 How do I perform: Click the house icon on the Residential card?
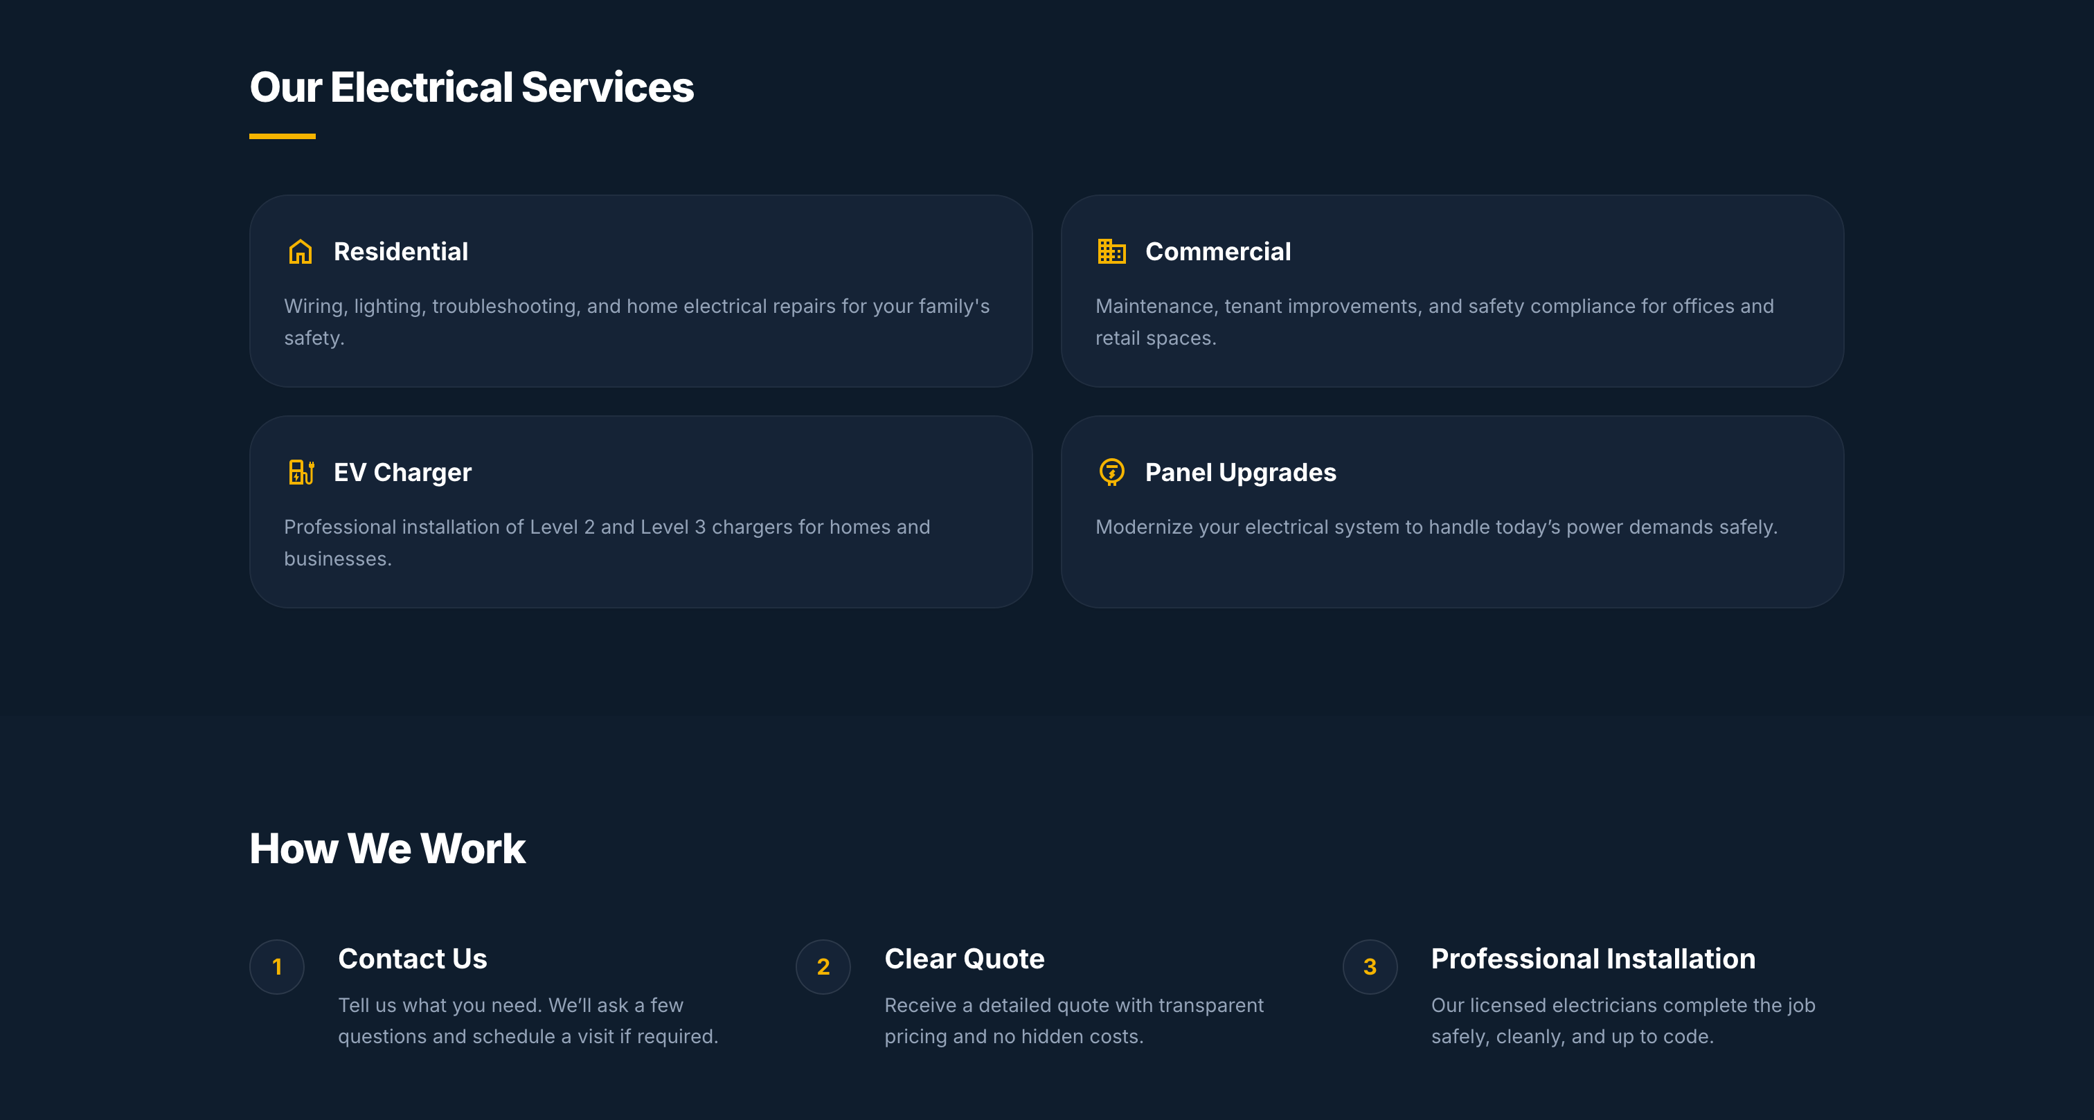click(301, 252)
